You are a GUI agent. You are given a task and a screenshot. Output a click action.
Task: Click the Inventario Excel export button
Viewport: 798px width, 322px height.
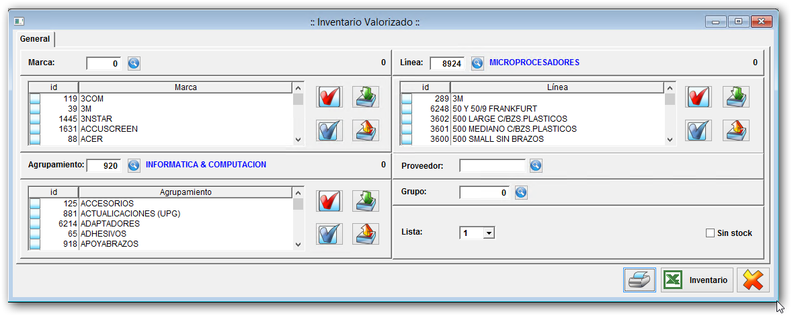(697, 280)
